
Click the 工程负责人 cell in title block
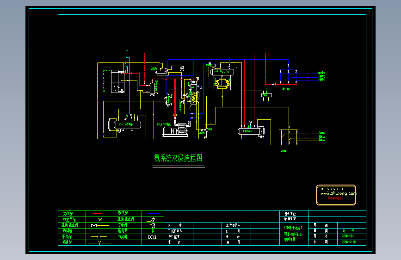pyautogui.click(x=179, y=231)
